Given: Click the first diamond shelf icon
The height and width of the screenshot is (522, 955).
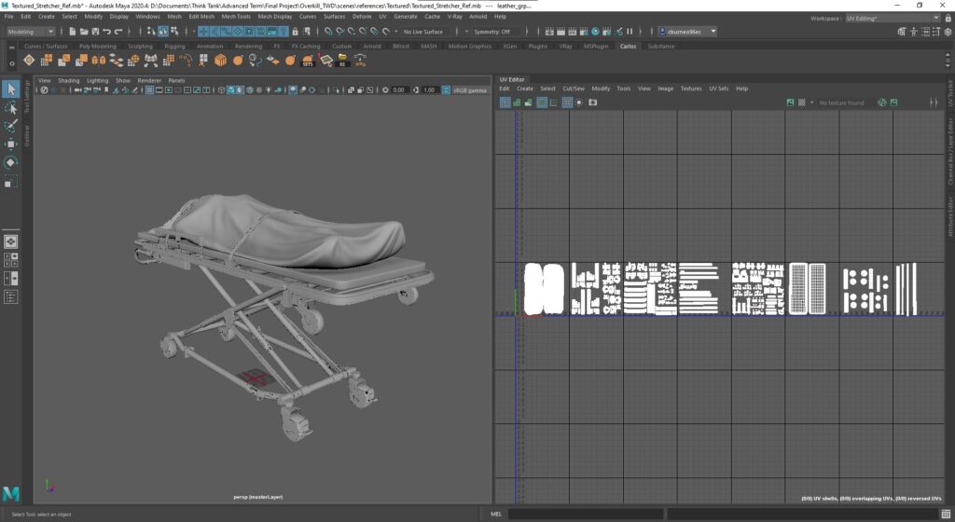Looking at the screenshot, I should click(29, 61).
